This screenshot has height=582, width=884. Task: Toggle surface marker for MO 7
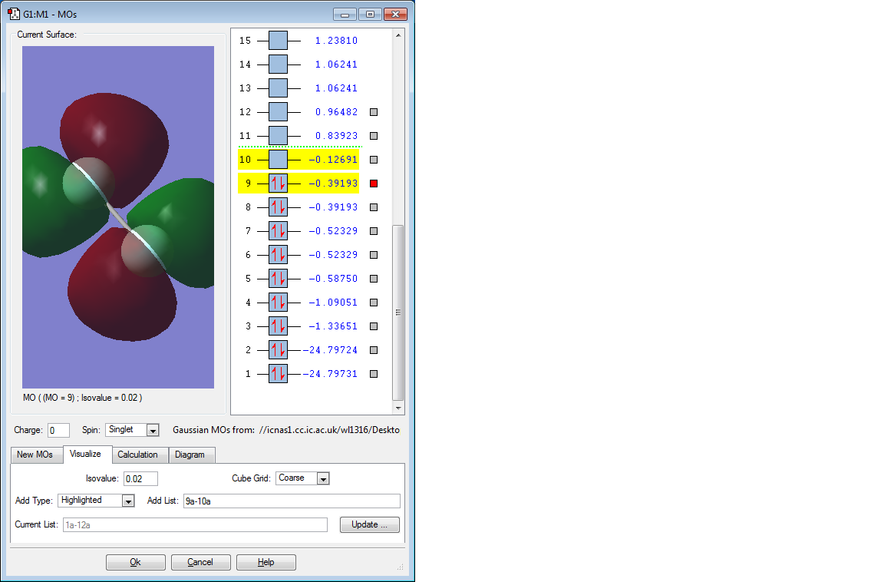(x=374, y=231)
